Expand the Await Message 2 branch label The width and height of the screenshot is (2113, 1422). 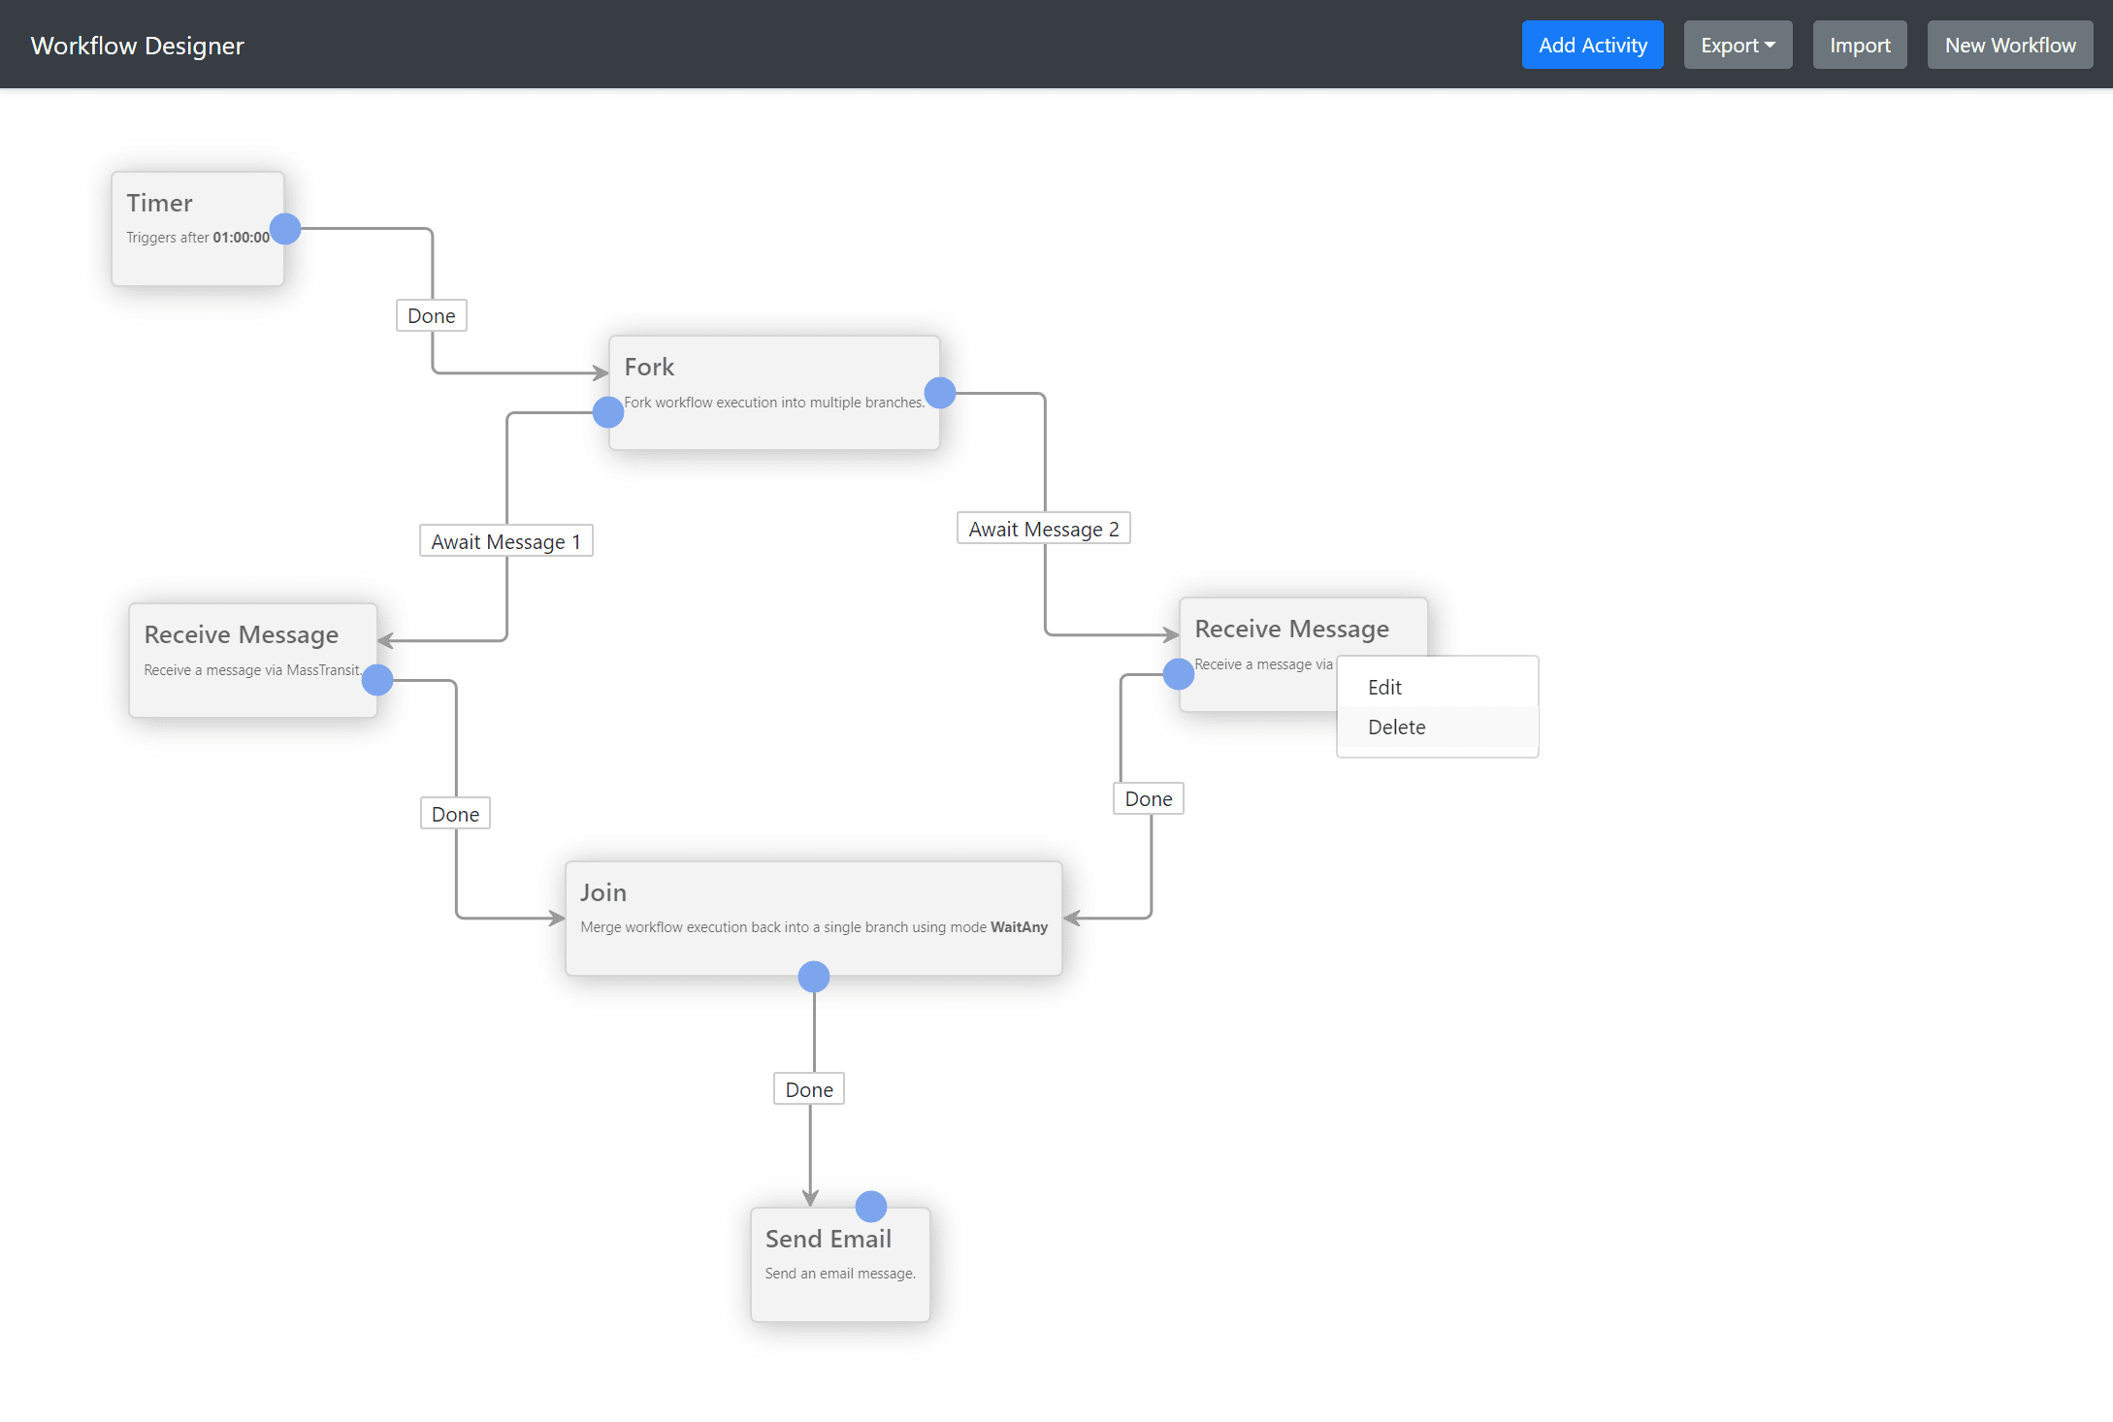1043,527
